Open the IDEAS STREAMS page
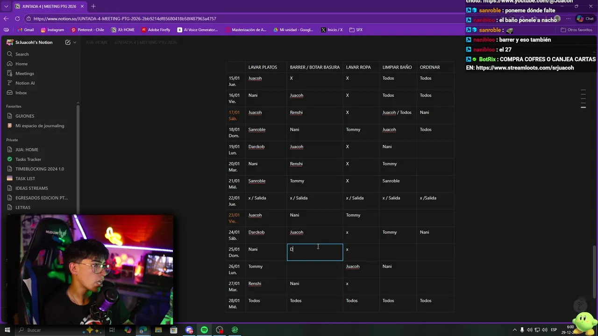This screenshot has width=598, height=336. 41,188
